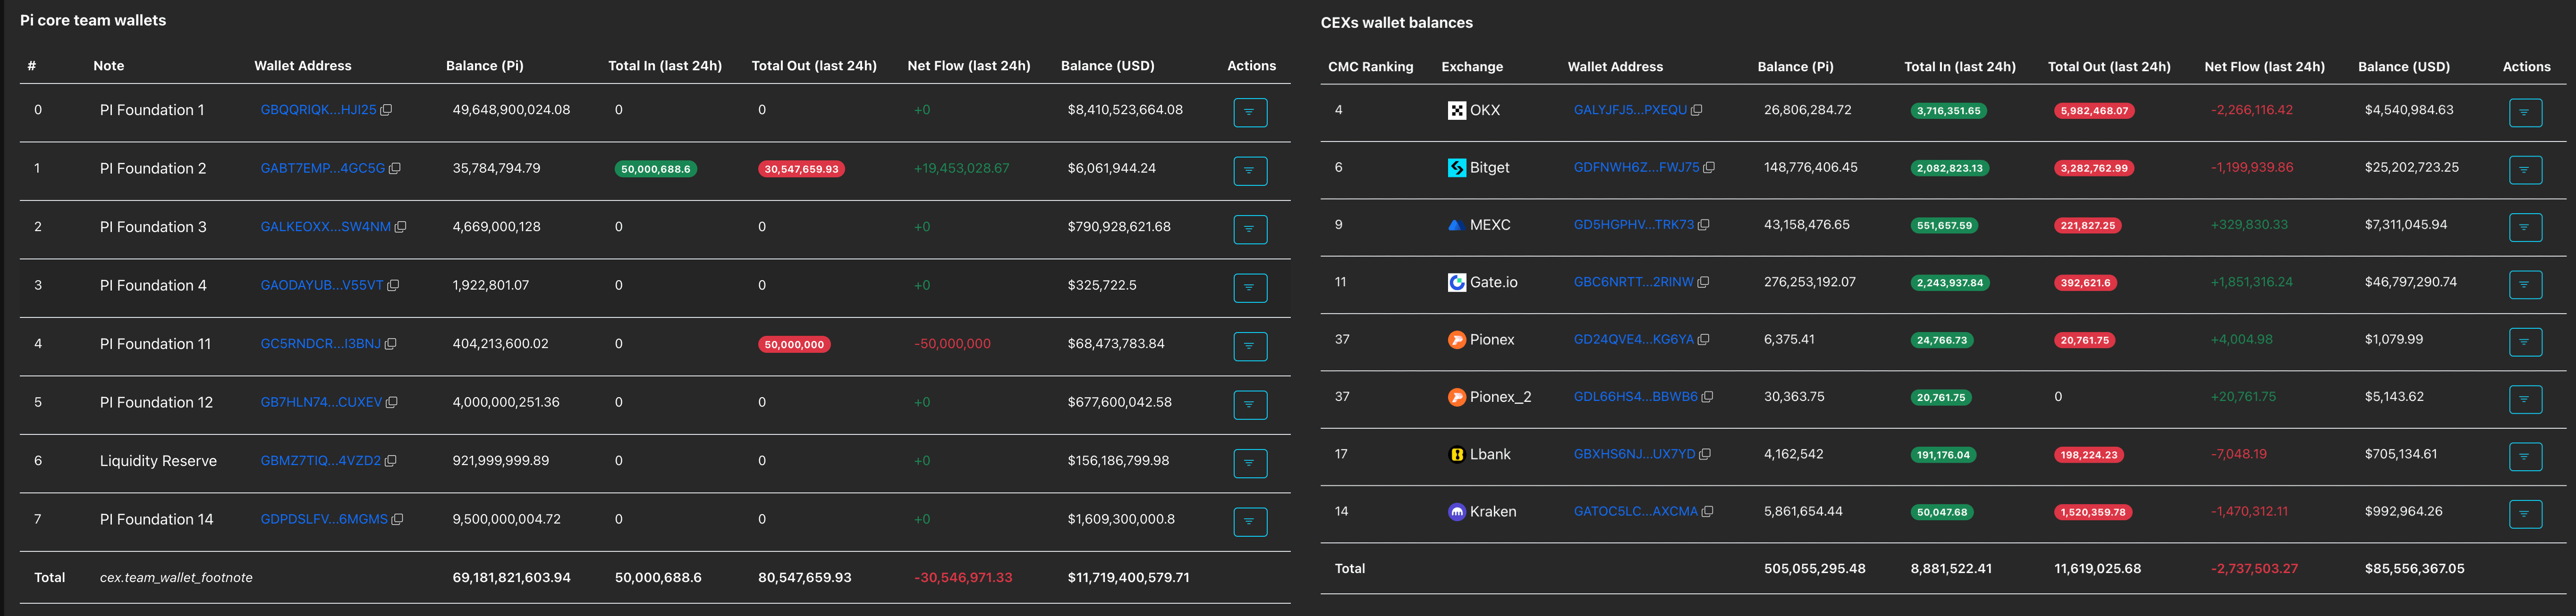This screenshot has width=2576, height=616.
Task: Click the red 50,000,000 outflow badge
Action: click(794, 344)
